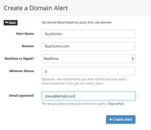151x130 pixels.
Task: Click the back arrow icon
Action: pyautogui.click(x=7, y=23)
